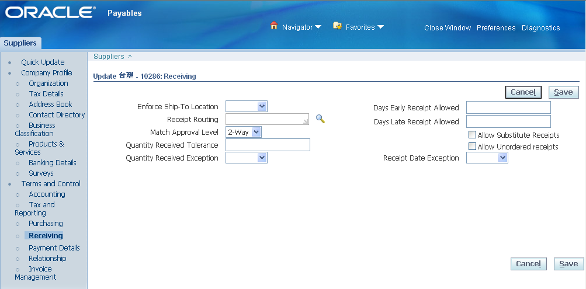Open Tax and Reporting page
This screenshot has width=586, height=289.
(x=34, y=209)
